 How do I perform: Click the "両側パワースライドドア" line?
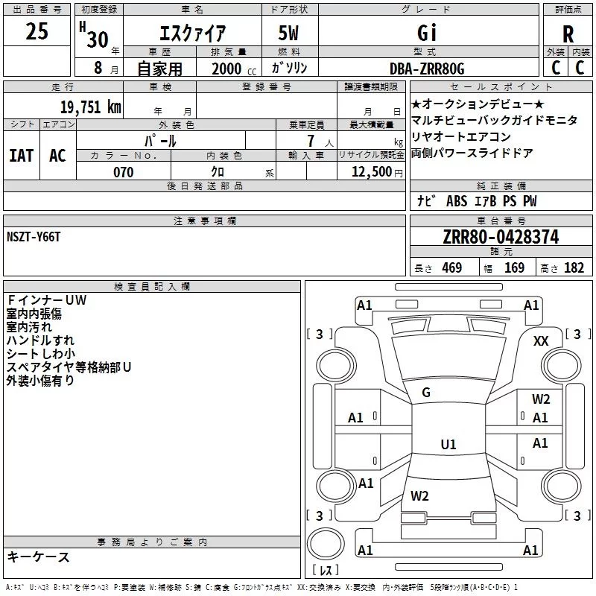click(x=472, y=153)
